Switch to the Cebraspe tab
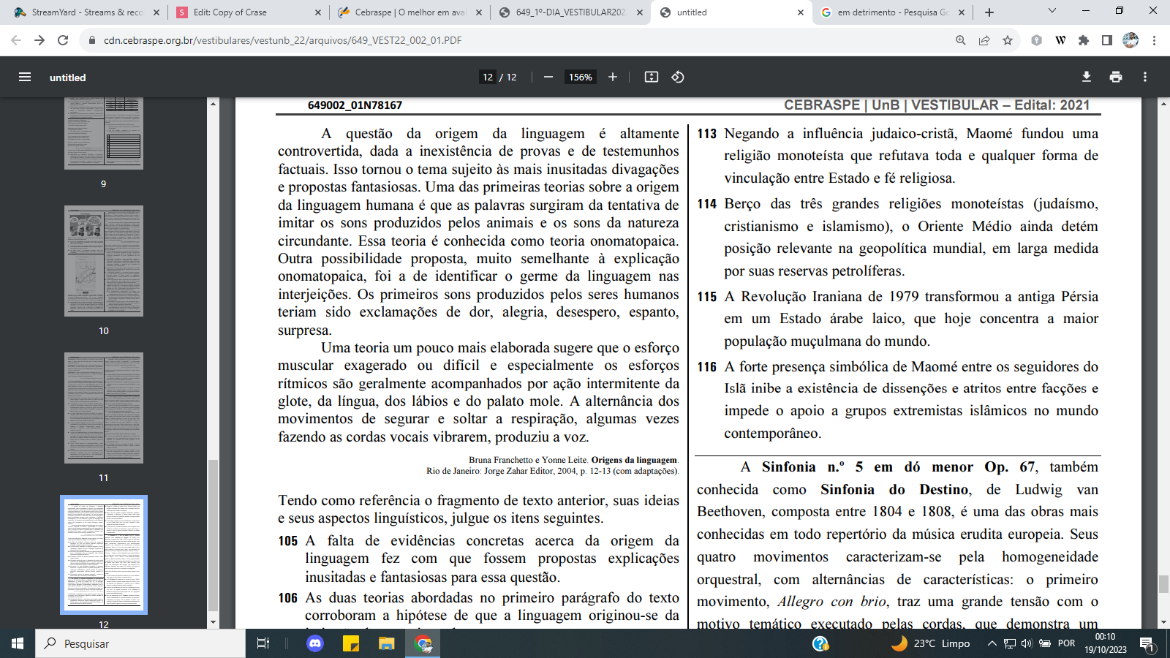 [409, 12]
